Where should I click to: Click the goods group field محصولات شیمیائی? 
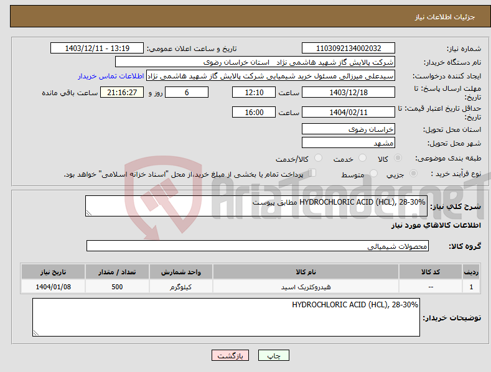click(258, 246)
